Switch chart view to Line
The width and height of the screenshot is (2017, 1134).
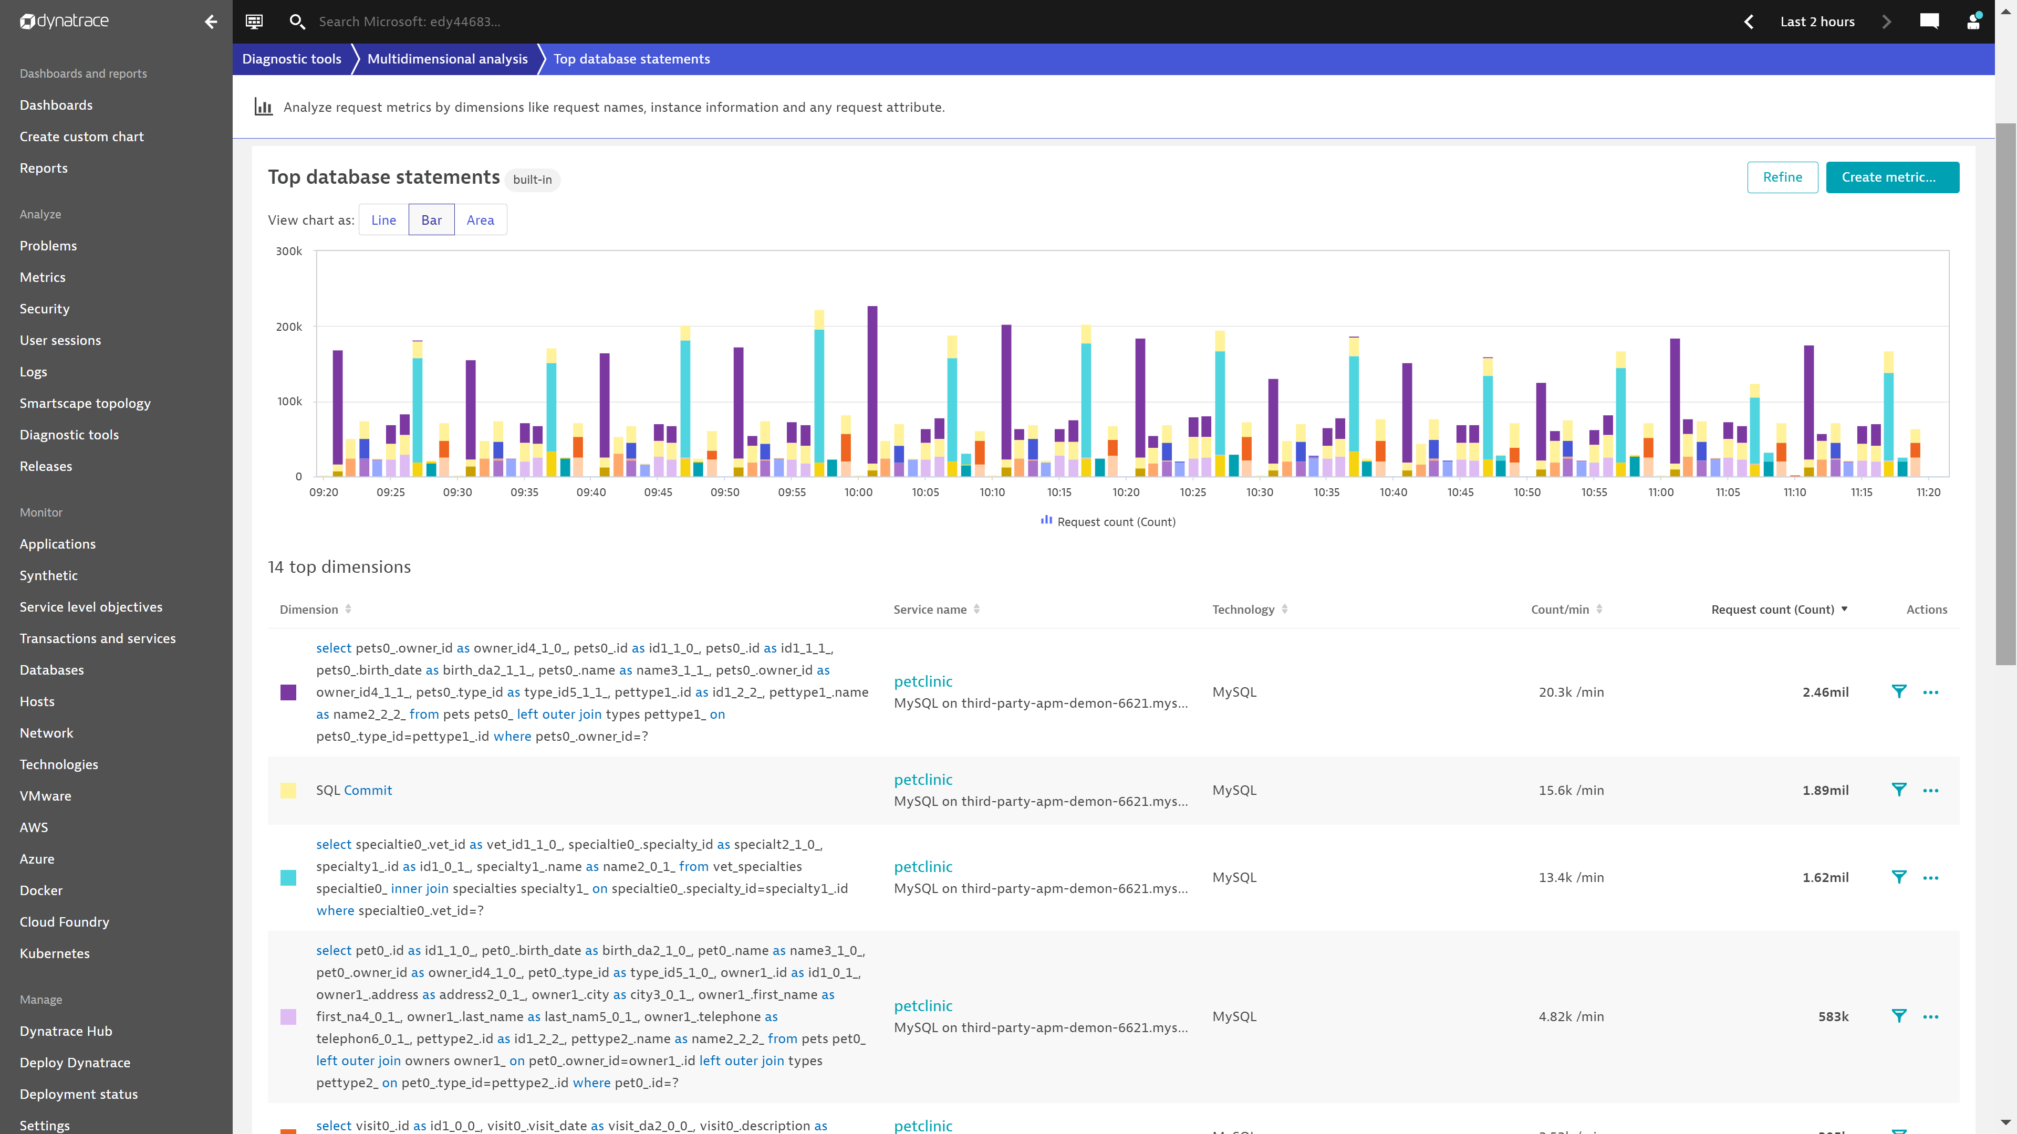pyautogui.click(x=383, y=220)
